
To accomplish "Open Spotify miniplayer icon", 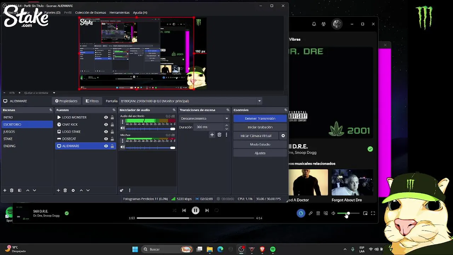I will (365, 213).
